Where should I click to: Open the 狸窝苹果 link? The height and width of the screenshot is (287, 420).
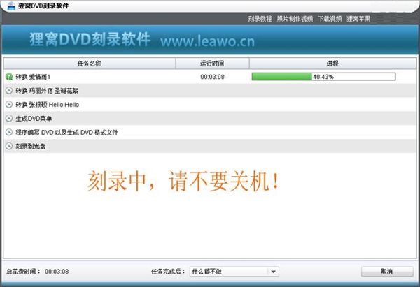358,19
